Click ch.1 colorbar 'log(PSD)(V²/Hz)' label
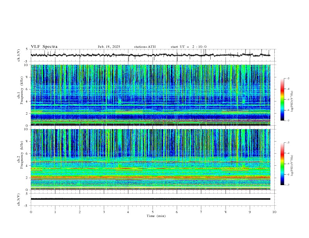Viewport: 309px width, 238px height. [x=292, y=101]
